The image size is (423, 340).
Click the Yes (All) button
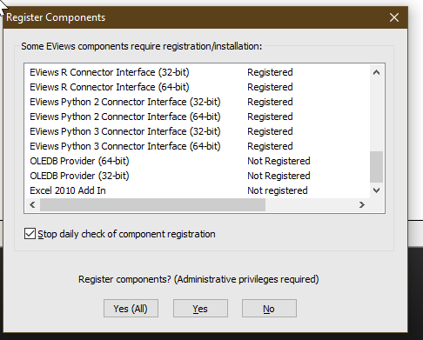click(131, 309)
